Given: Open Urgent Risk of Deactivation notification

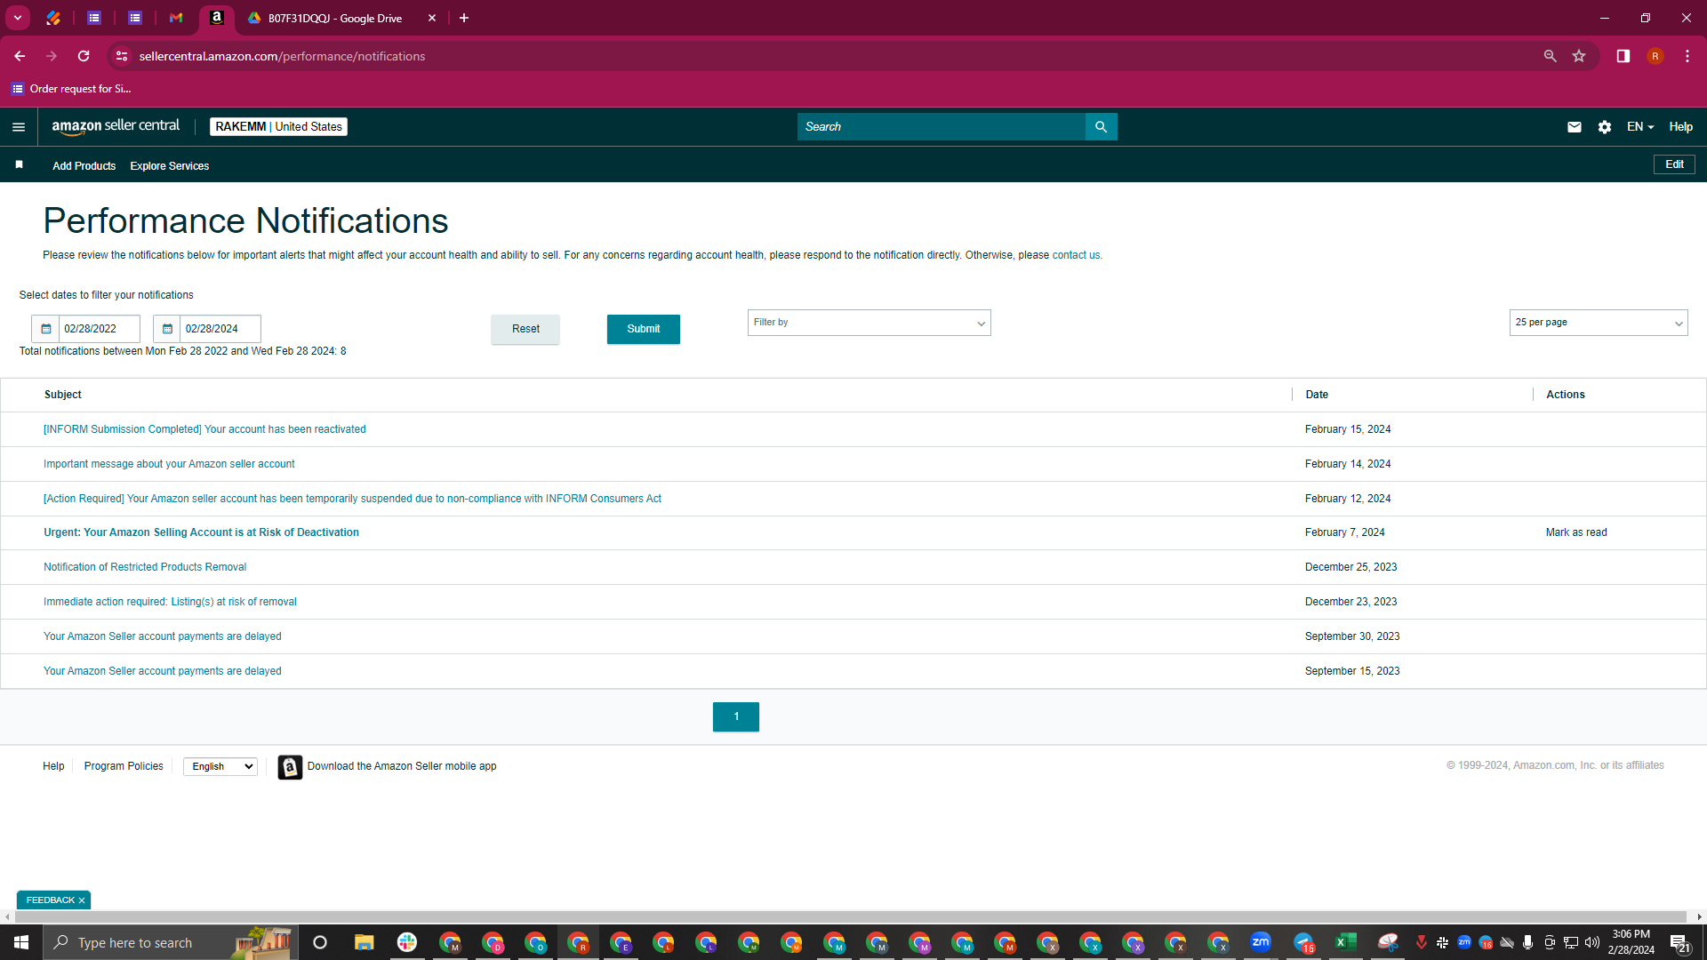Looking at the screenshot, I should (201, 532).
